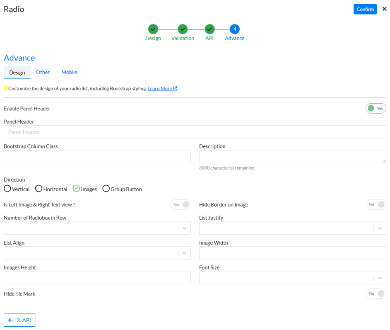Disable the Enable Panel Header toggle
390x330 pixels.
pos(376,108)
